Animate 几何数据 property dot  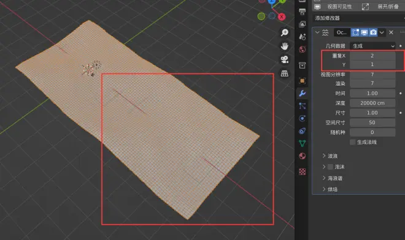click(401, 46)
